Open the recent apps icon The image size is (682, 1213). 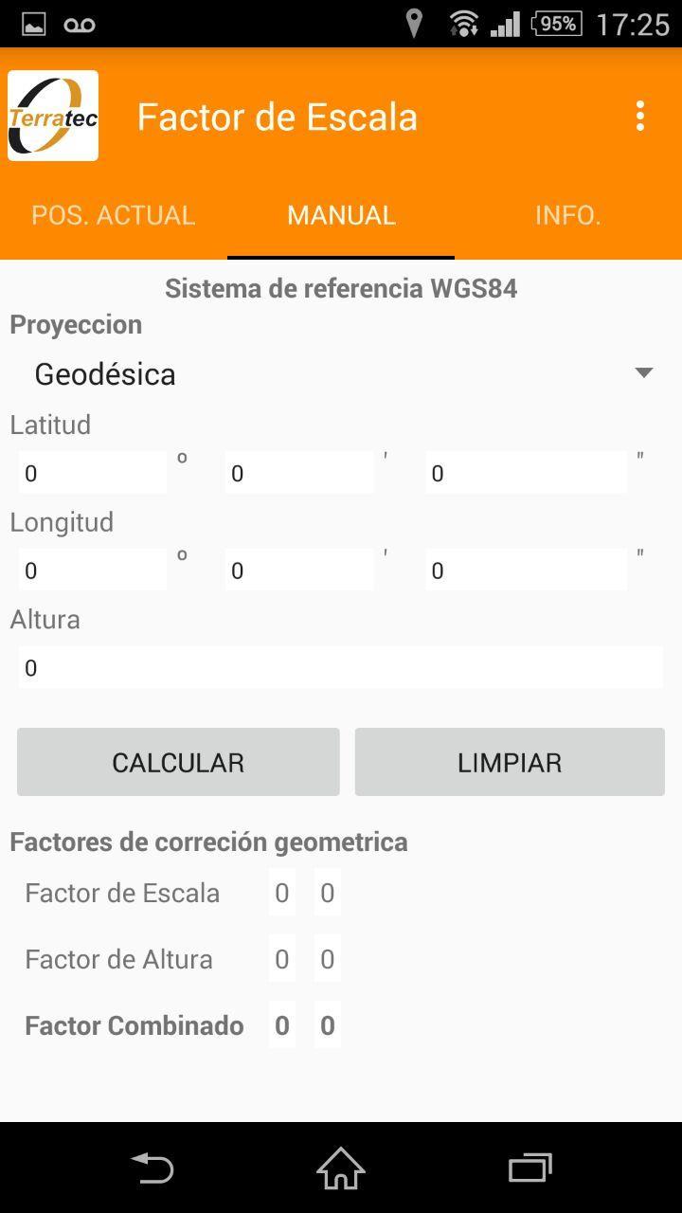(529, 1168)
